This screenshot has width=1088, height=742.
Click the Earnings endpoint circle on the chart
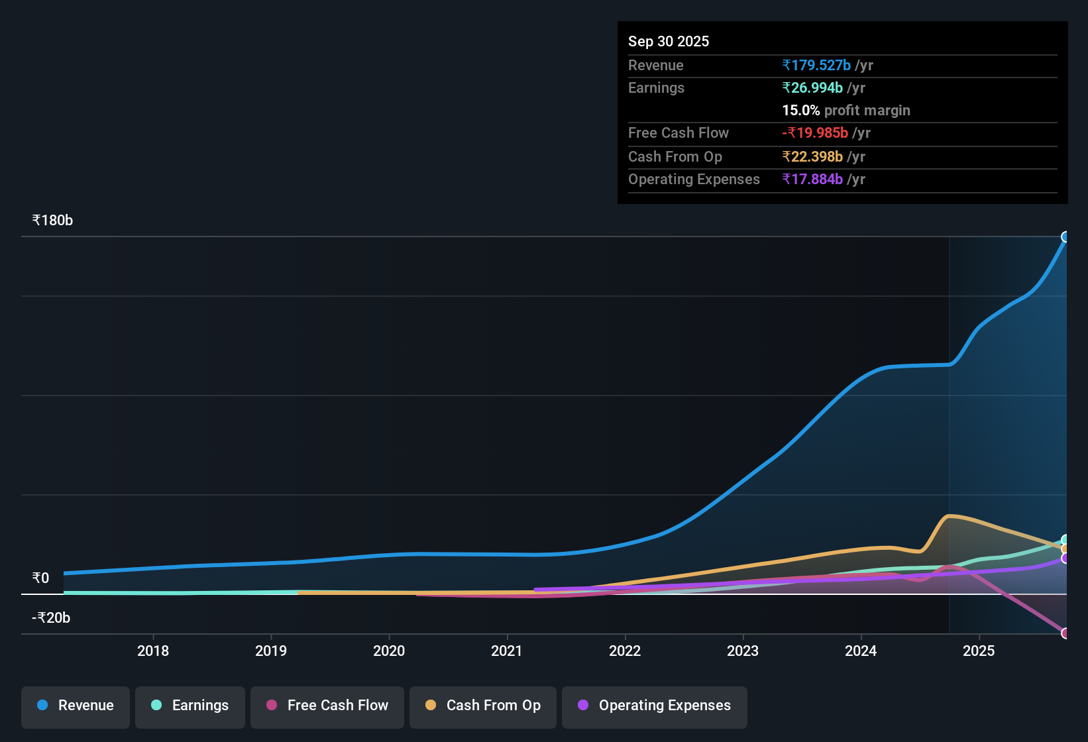click(x=1065, y=539)
